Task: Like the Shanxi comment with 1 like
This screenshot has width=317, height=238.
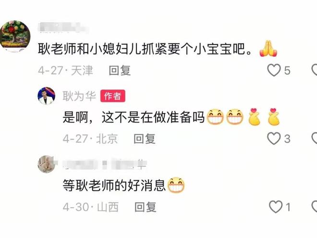Action: [276, 207]
